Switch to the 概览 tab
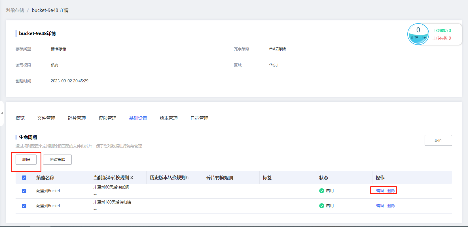The image size is (468, 227). click(20, 118)
